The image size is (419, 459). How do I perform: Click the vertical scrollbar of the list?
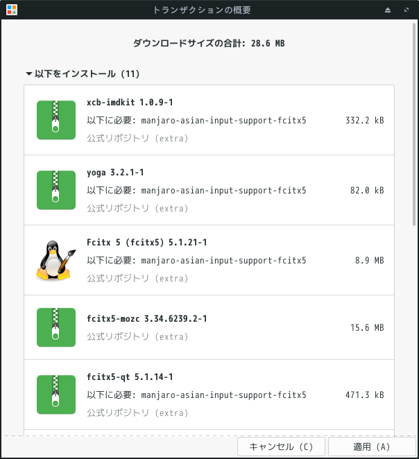414,124
